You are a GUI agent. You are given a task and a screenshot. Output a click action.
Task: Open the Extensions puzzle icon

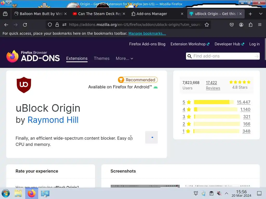[250, 25]
